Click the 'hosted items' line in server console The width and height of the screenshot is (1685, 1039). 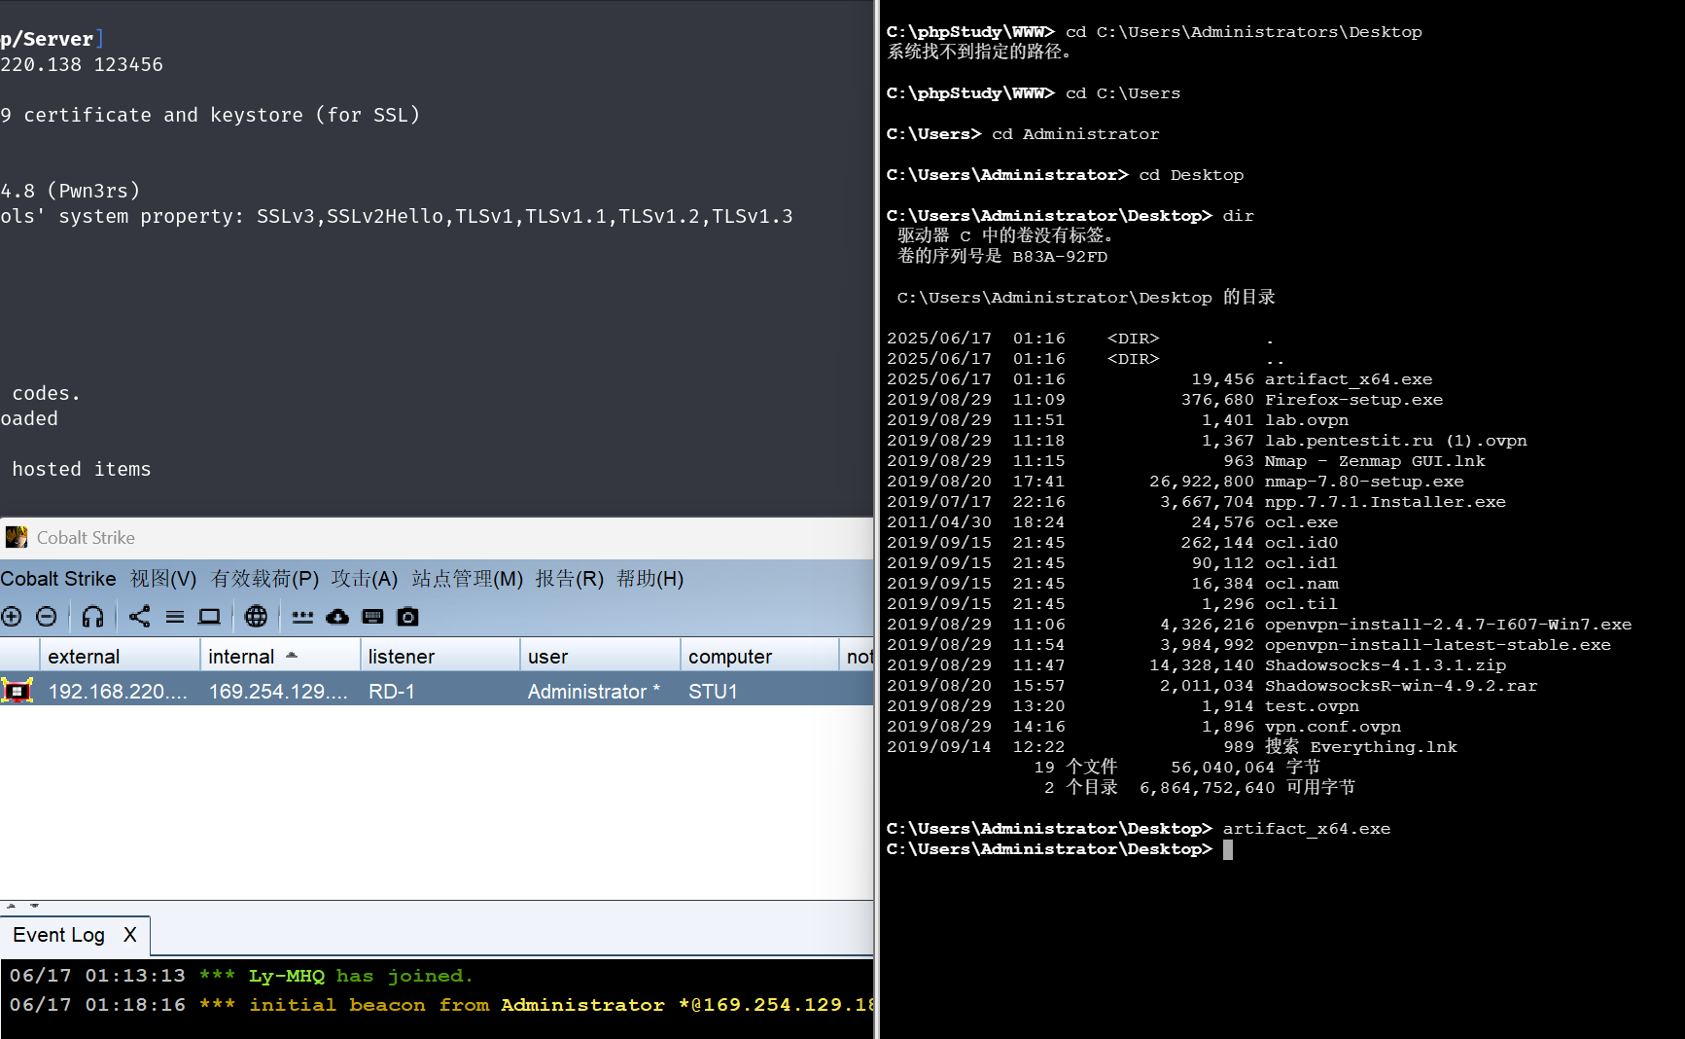[82, 469]
